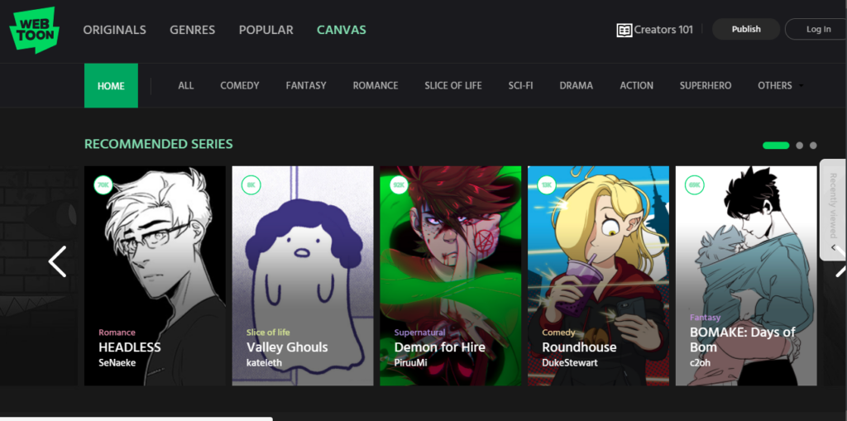Click the Roundhouse title text
The height and width of the screenshot is (421, 847).
[579, 347]
